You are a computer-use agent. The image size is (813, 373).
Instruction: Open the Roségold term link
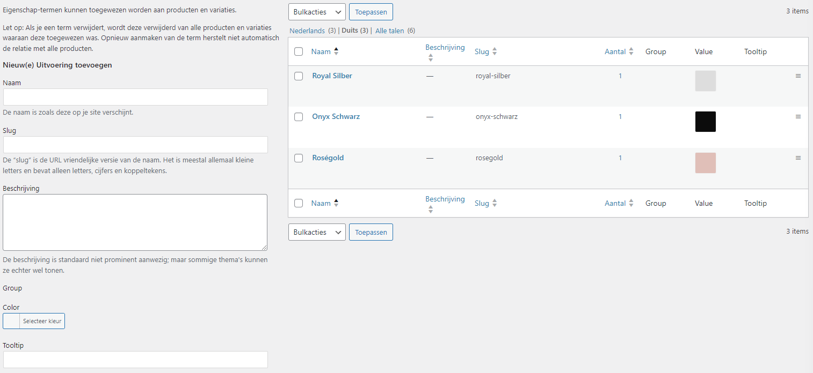(x=328, y=158)
